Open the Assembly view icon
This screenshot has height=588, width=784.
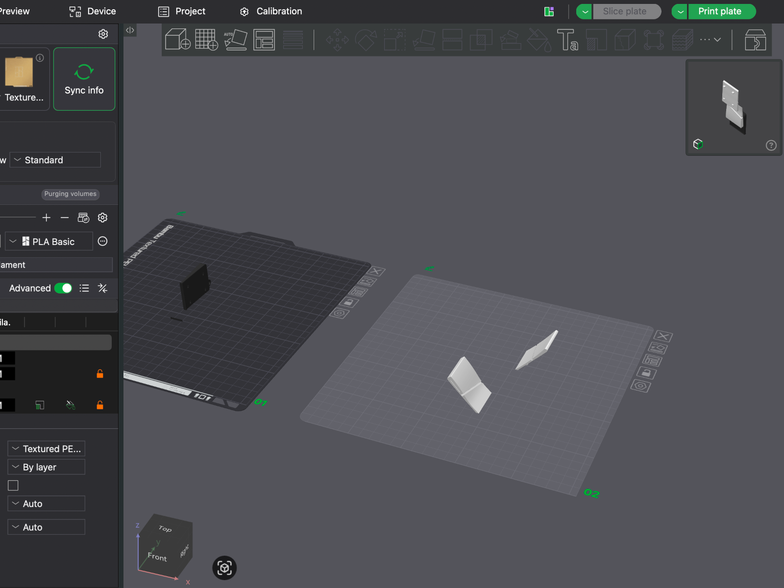[x=755, y=40]
